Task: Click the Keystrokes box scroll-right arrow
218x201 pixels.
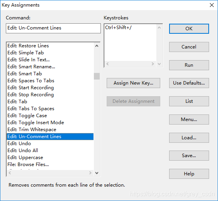Action: [153, 64]
